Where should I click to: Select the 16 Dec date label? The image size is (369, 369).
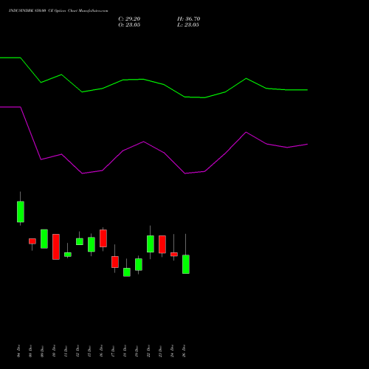coord(101,351)
